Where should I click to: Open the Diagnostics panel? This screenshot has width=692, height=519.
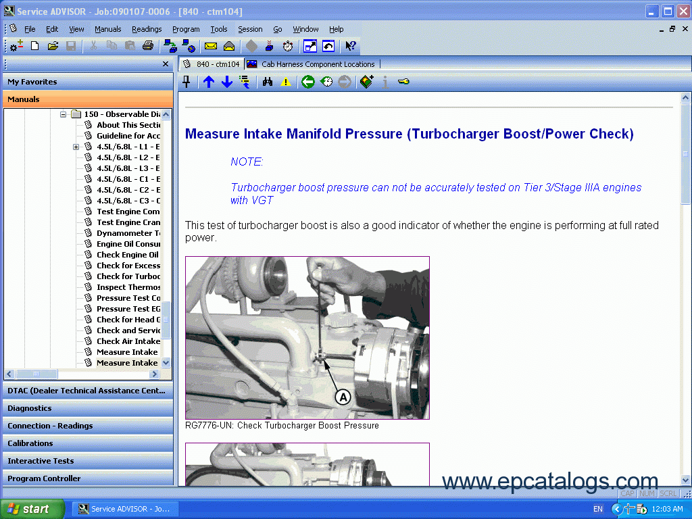click(x=88, y=408)
